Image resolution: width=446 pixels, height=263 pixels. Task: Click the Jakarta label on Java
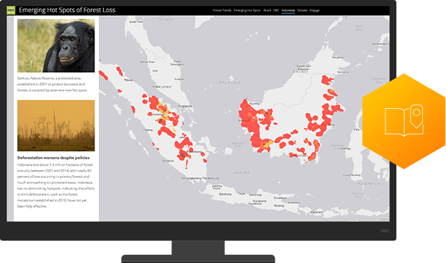pyautogui.click(x=217, y=187)
